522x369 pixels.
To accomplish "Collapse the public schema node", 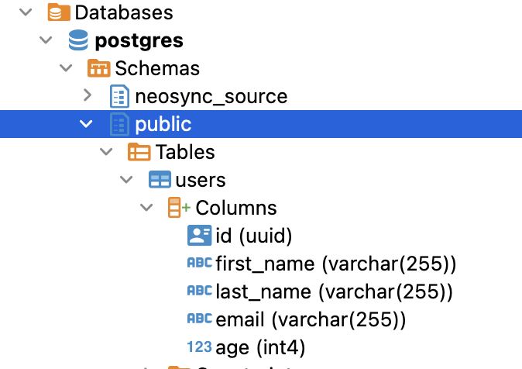I will [x=86, y=124].
